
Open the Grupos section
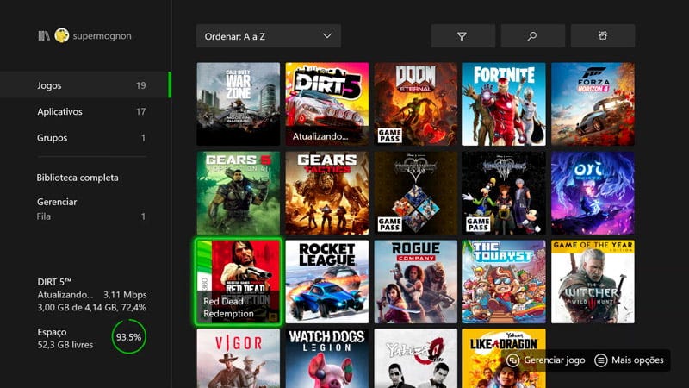[x=91, y=138]
